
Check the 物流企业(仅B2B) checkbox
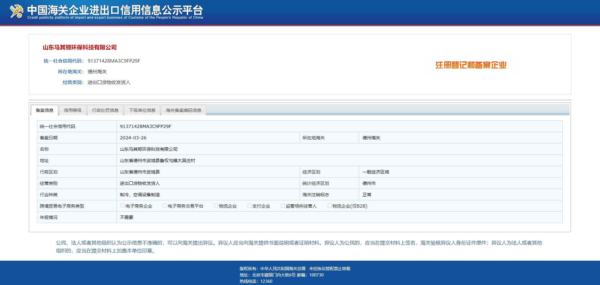[x=329, y=206]
